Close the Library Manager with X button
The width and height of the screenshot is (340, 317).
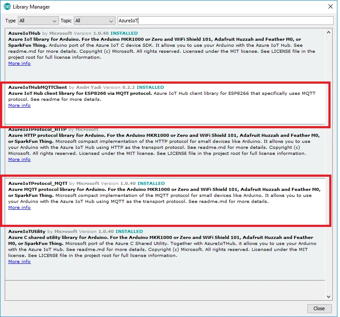[331, 6]
